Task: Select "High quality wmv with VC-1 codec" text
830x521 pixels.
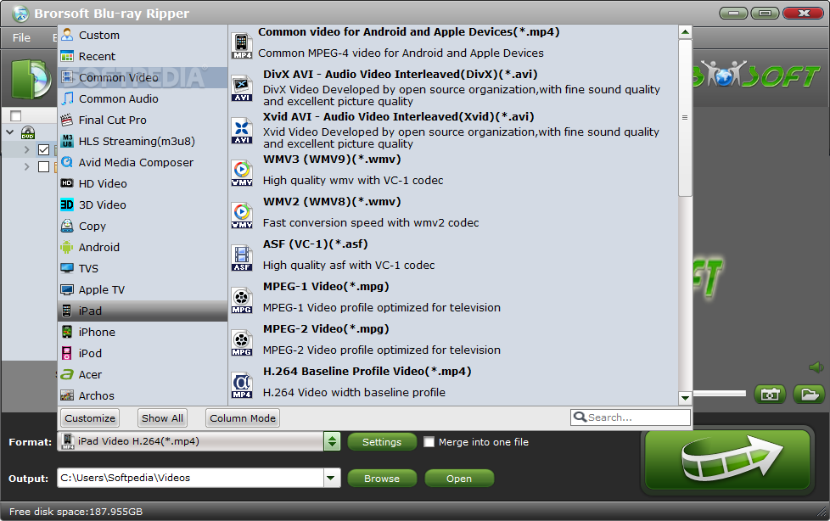Action: (353, 181)
